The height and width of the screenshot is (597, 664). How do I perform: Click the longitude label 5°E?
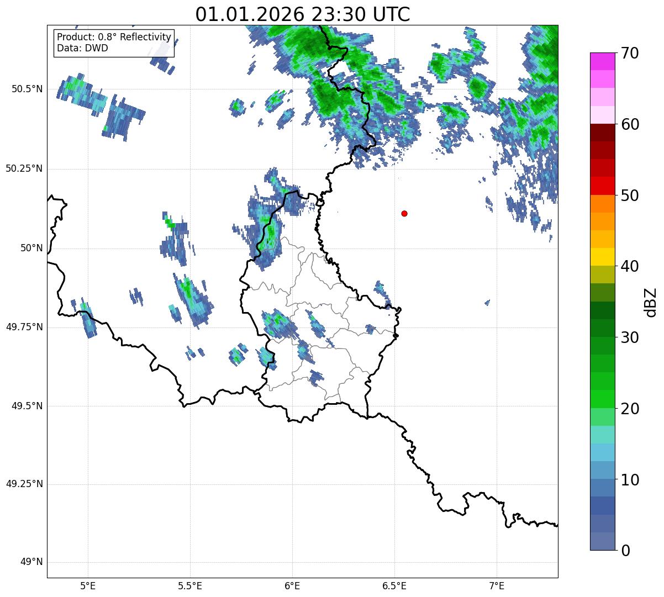point(88,586)
